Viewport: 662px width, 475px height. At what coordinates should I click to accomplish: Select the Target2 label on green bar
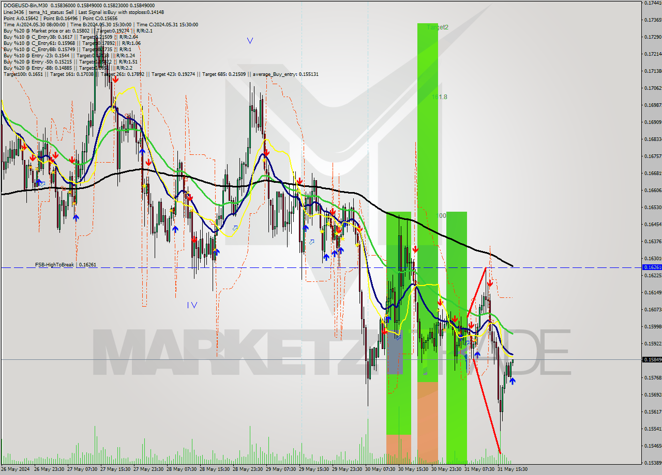tap(438, 27)
